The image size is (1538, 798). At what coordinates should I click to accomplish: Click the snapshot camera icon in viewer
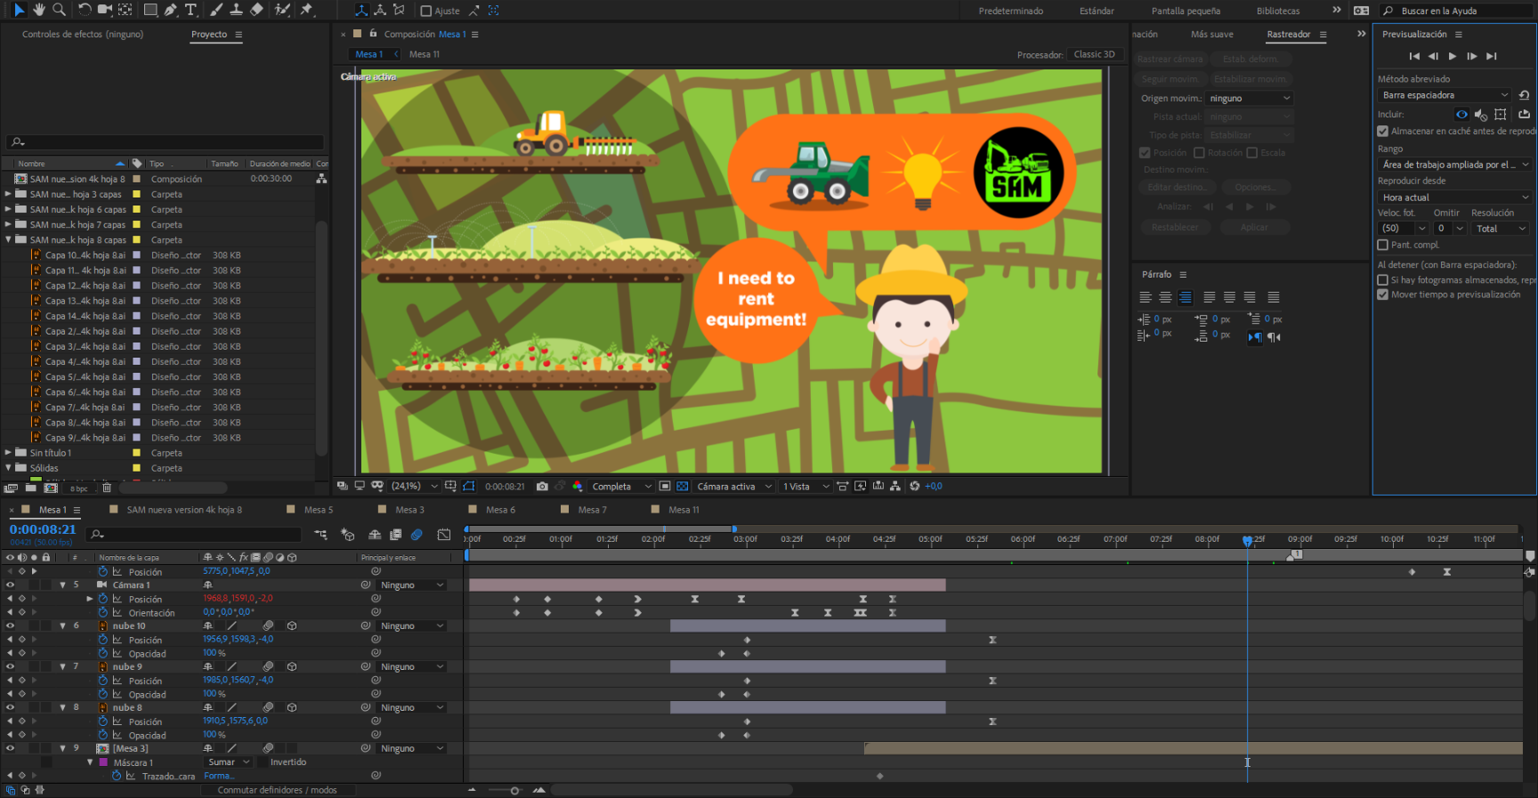(542, 487)
